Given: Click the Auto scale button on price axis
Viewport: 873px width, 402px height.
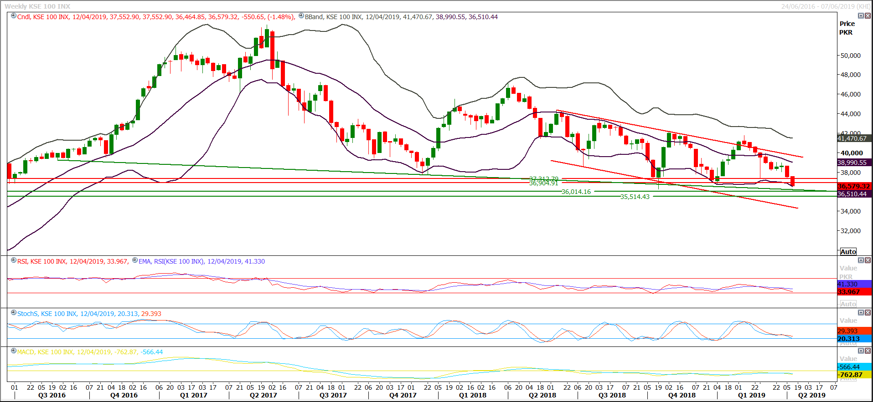Looking at the screenshot, I should coord(848,252).
